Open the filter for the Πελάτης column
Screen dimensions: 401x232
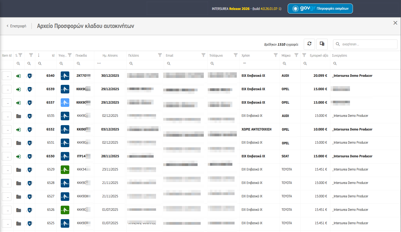(160, 55)
